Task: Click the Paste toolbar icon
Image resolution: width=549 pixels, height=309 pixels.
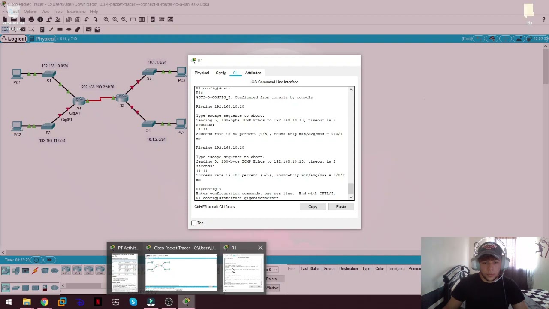Action: [x=78, y=19]
